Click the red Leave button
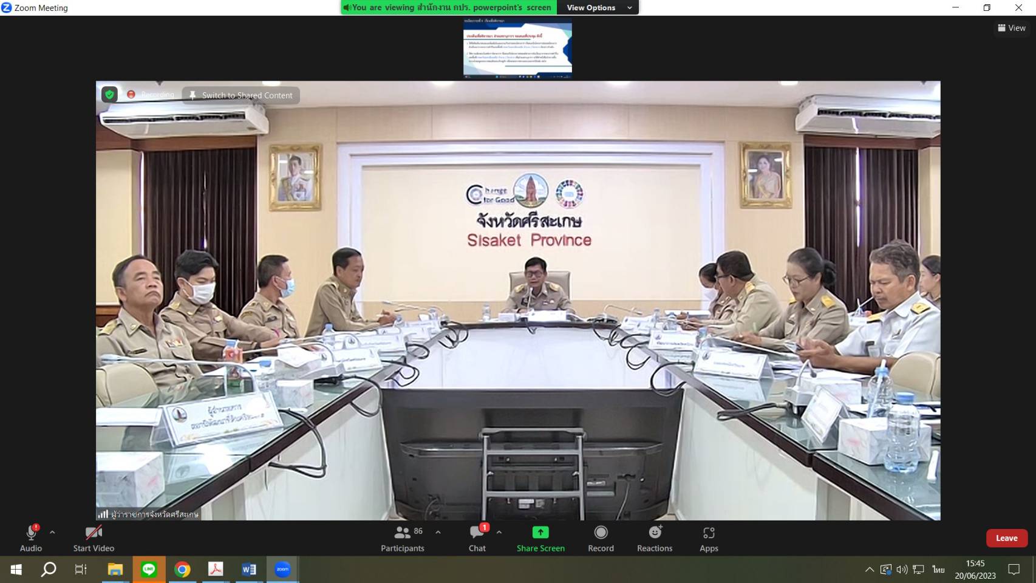The height and width of the screenshot is (583, 1036). [x=1006, y=538]
